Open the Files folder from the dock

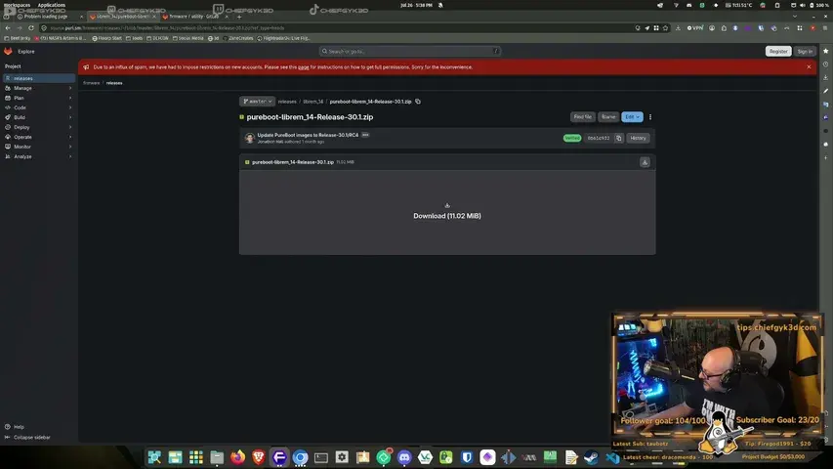pyautogui.click(x=217, y=456)
